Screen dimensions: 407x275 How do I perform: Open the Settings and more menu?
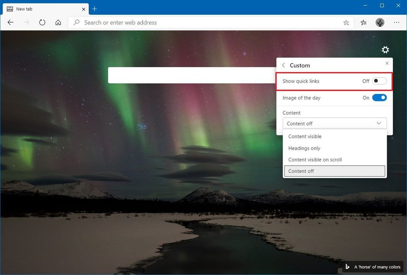[396, 23]
